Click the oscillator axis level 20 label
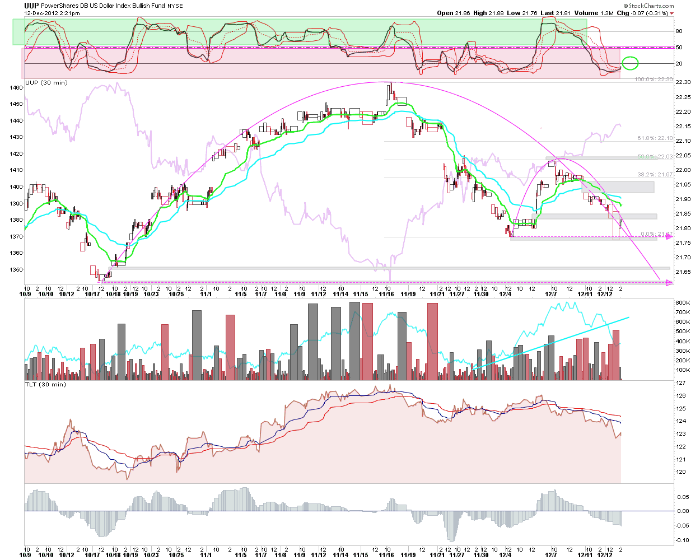The width and height of the screenshot is (700, 560). [679, 64]
